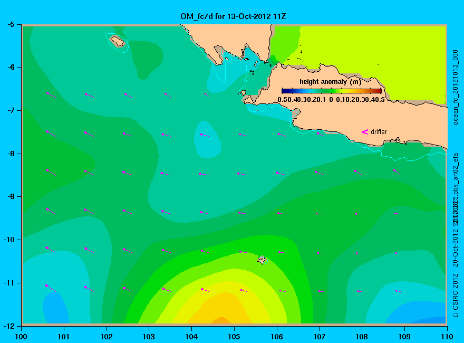The height and width of the screenshot is (343, 464).
Task: Click the x-axis tick label 100
Action: 21,337
